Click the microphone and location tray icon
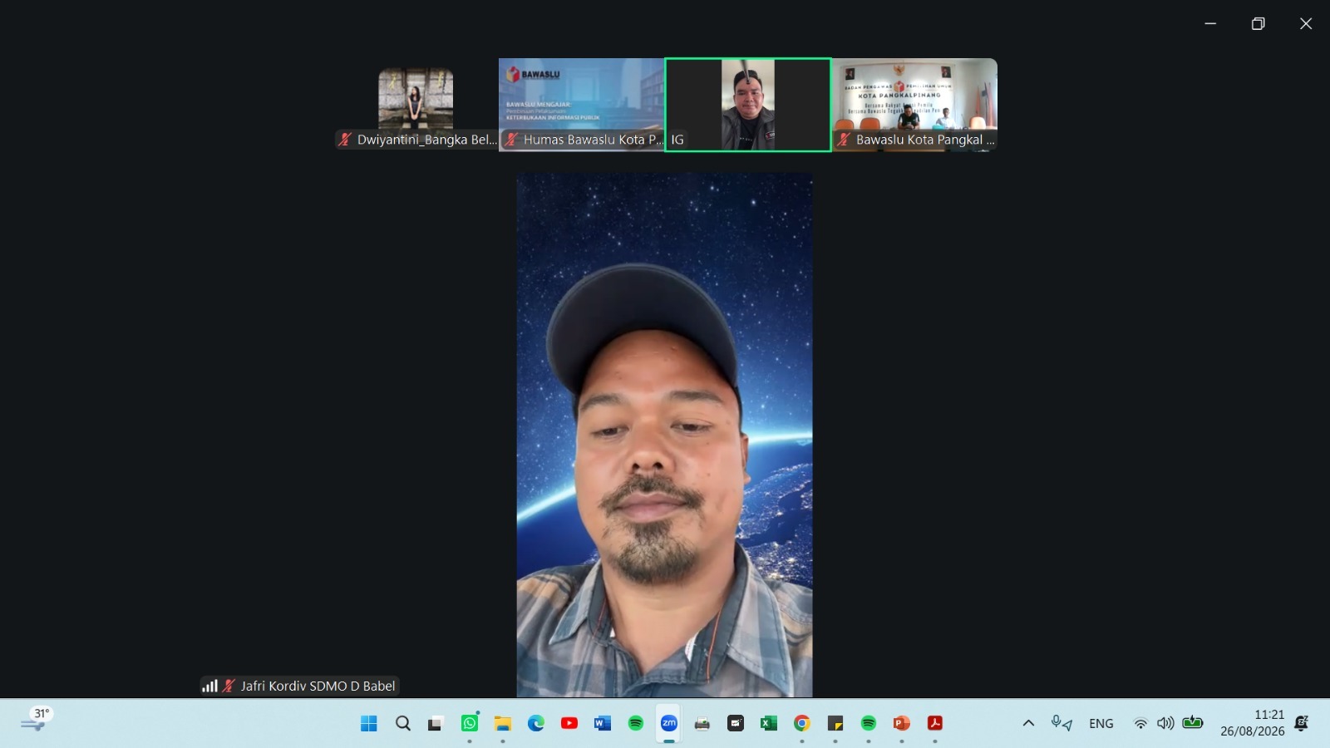The width and height of the screenshot is (1330, 748). click(x=1062, y=723)
